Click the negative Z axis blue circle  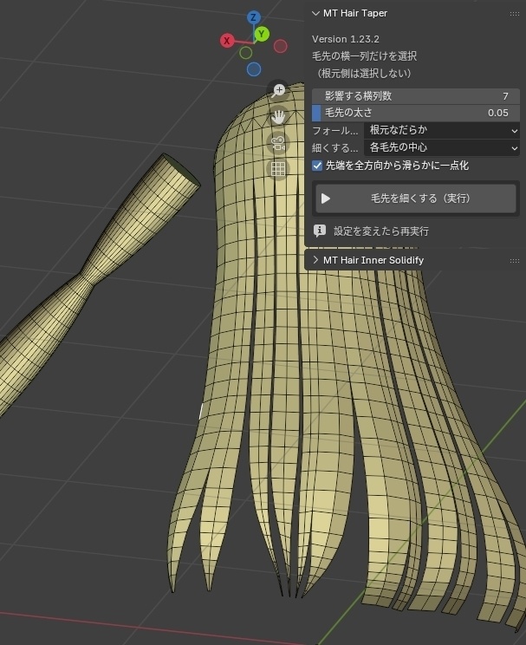click(254, 69)
